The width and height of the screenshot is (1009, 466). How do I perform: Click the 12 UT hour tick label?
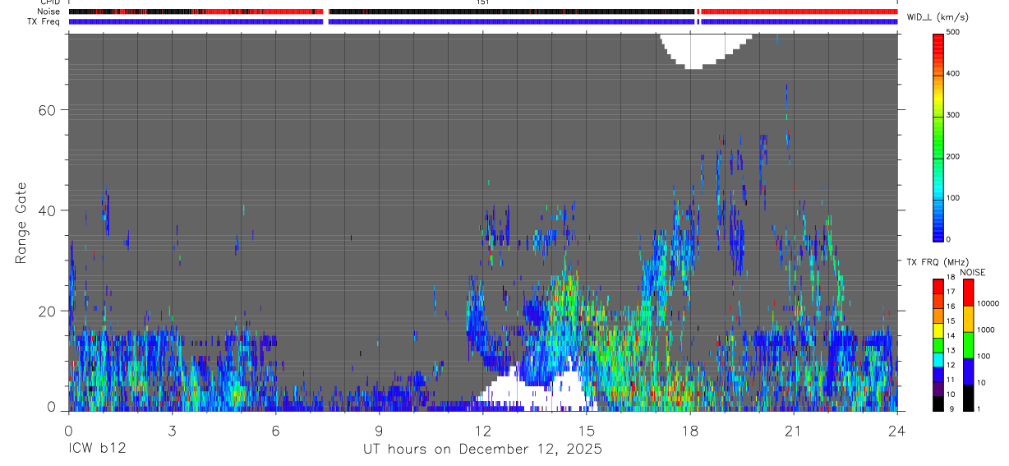482,430
